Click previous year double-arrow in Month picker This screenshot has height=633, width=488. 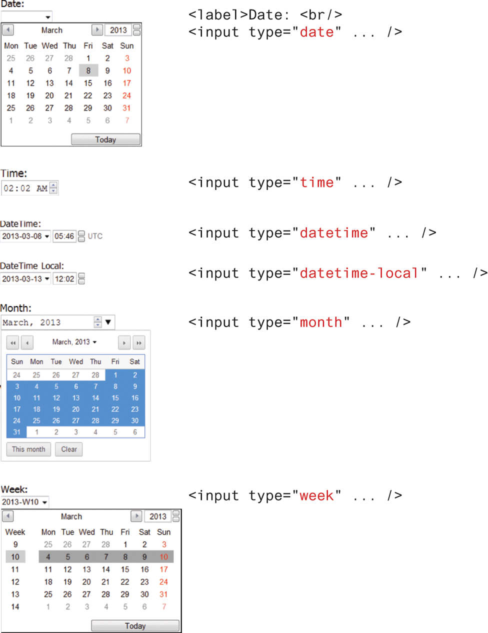[x=12, y=342]
